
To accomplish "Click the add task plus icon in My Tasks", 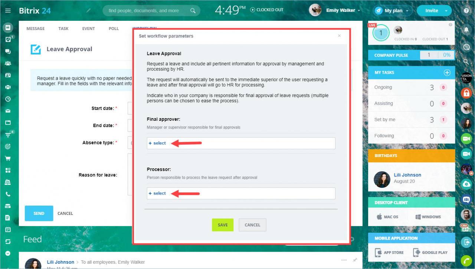I will [x=447, y=73].
